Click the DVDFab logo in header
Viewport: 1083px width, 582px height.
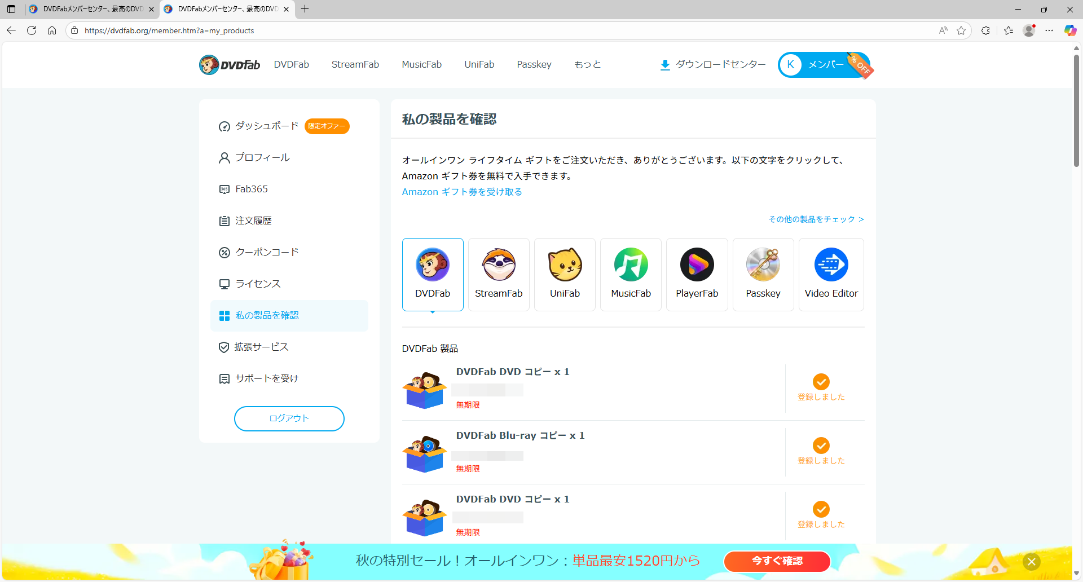[x=230, y=65]
